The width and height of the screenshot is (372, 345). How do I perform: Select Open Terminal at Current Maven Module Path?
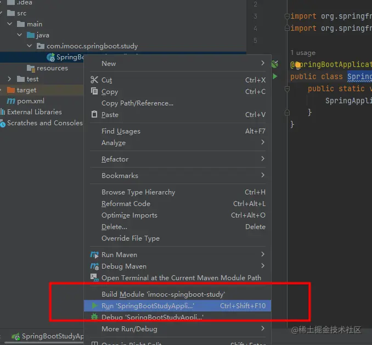coord(177,278)
